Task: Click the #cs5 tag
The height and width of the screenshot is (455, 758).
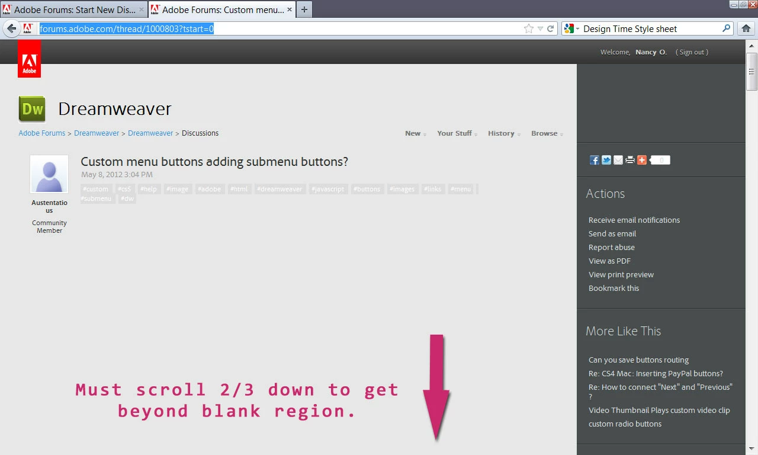Action: point(124,189)
